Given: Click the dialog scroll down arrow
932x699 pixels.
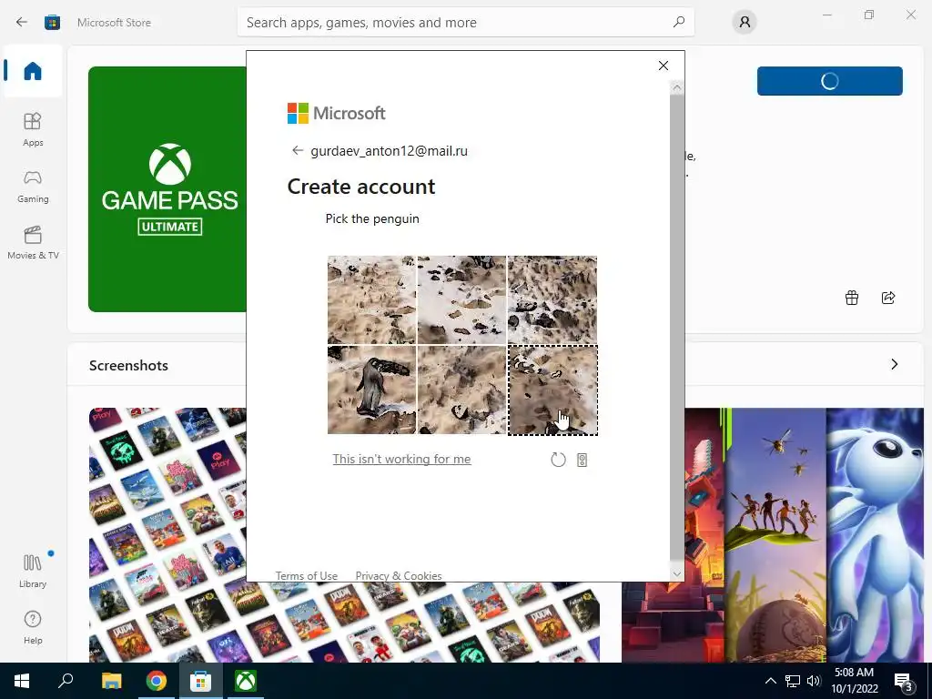Looking at the screenshot, I should click(676, 574).
